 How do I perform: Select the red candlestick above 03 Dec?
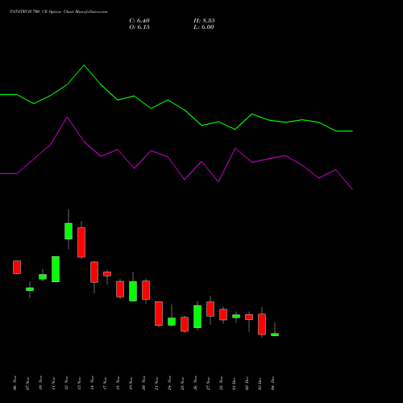point(262,324)
